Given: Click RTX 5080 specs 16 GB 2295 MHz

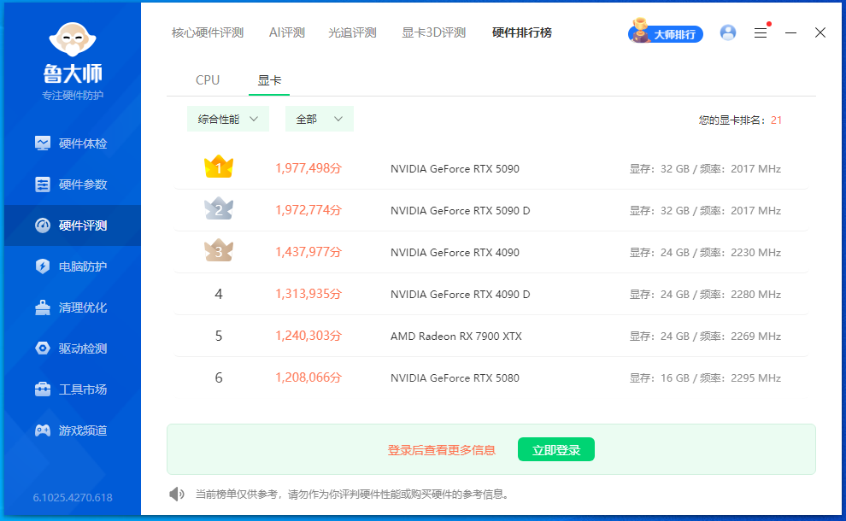Looking at the screenshot, I should [705, 378].
